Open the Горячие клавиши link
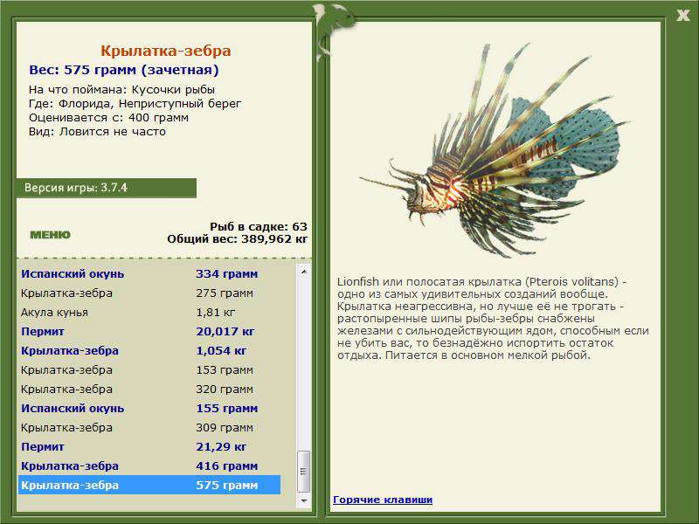699x524 pixels. (x=383, y=500)
